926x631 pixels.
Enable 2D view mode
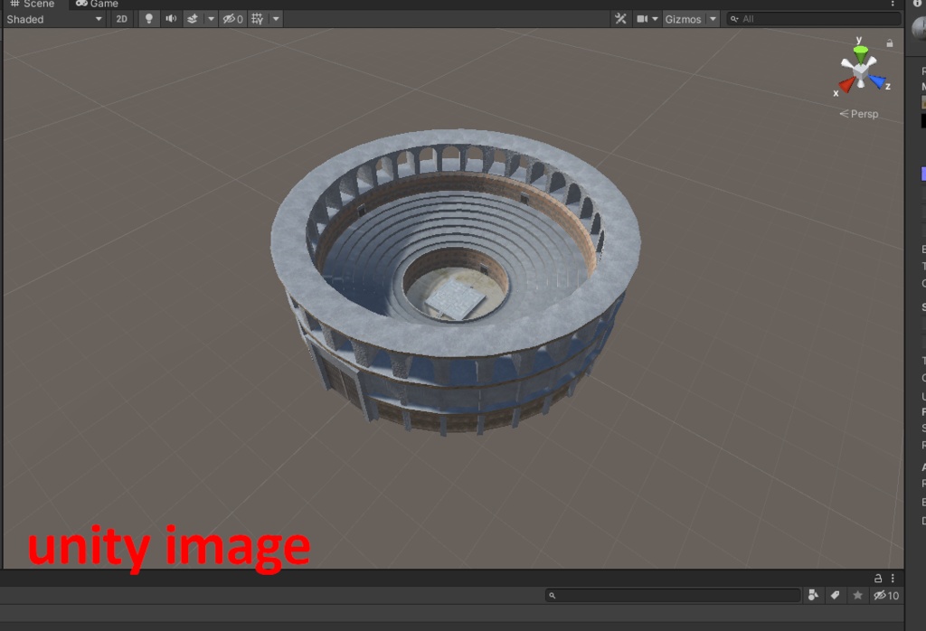121,18
